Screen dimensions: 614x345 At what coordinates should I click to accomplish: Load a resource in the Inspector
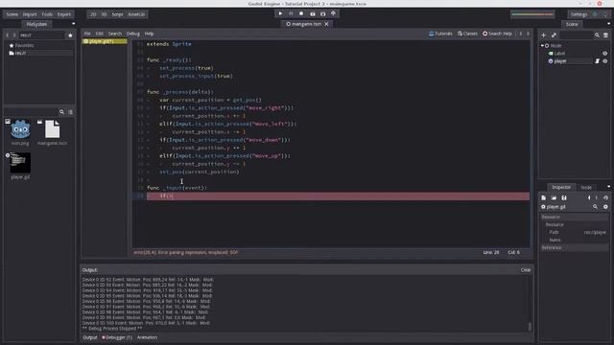click(x=554, y=198)
